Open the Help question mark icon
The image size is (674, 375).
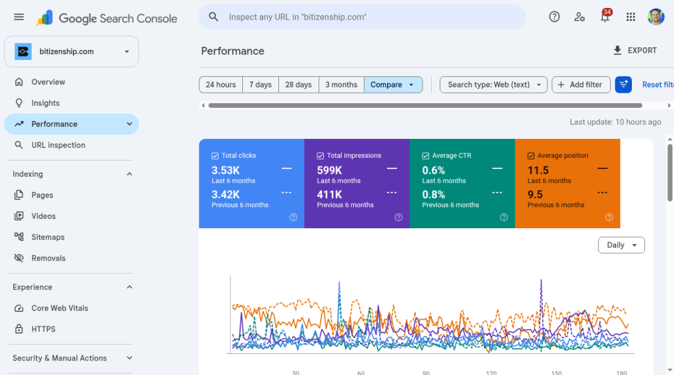coord(554,16)
